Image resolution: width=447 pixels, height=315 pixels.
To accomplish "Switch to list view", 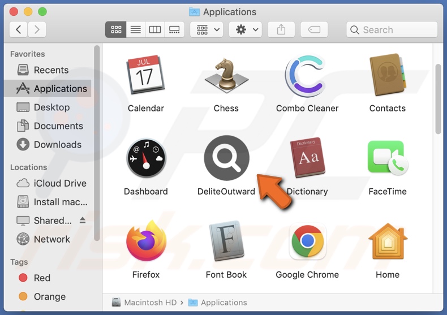I will click(x=136, y=29).
